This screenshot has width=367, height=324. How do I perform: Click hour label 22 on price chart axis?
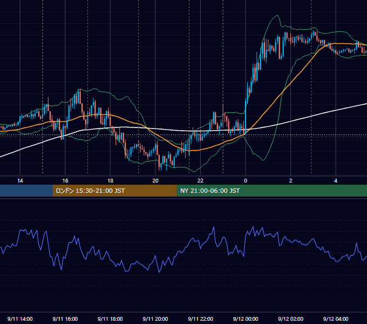pyautogui.click(x=200, y=181)
